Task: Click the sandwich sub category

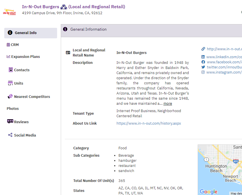Action: tap(126, 171)
